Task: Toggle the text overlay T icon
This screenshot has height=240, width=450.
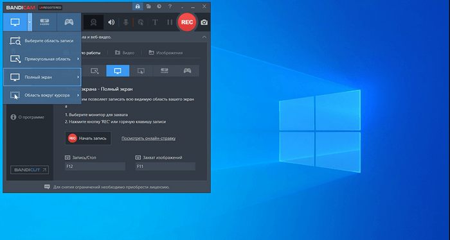Action: pos(155,22)
